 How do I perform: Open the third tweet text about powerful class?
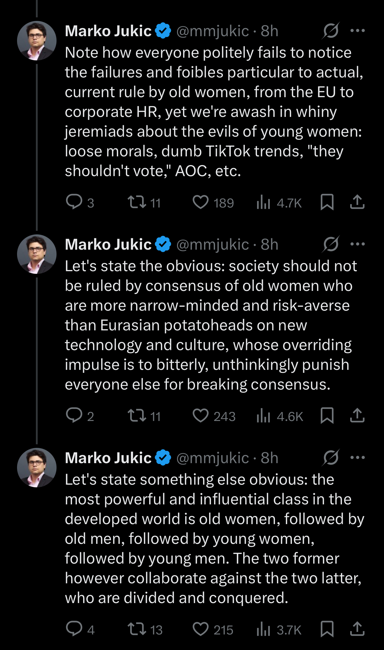tap(214, 538)
